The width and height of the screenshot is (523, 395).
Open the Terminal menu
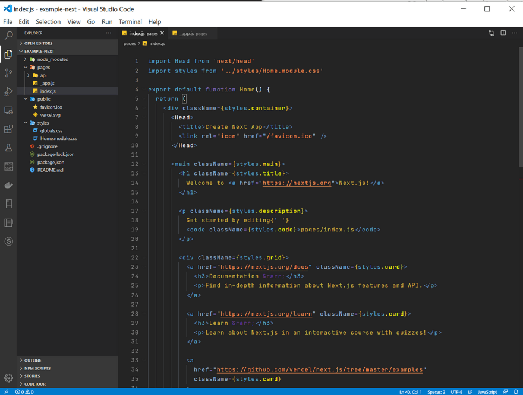[x=130, y=21]
